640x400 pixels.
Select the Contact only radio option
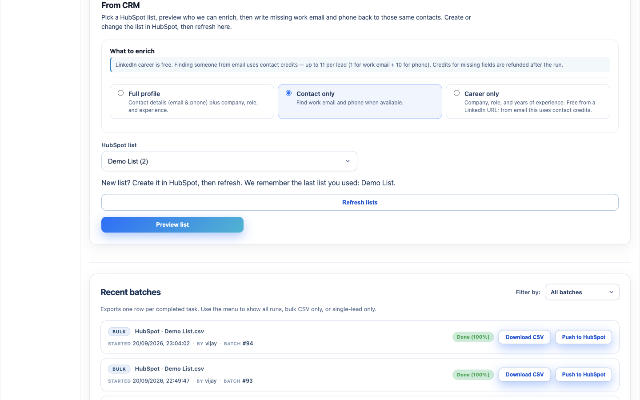[x=288, y=93]
